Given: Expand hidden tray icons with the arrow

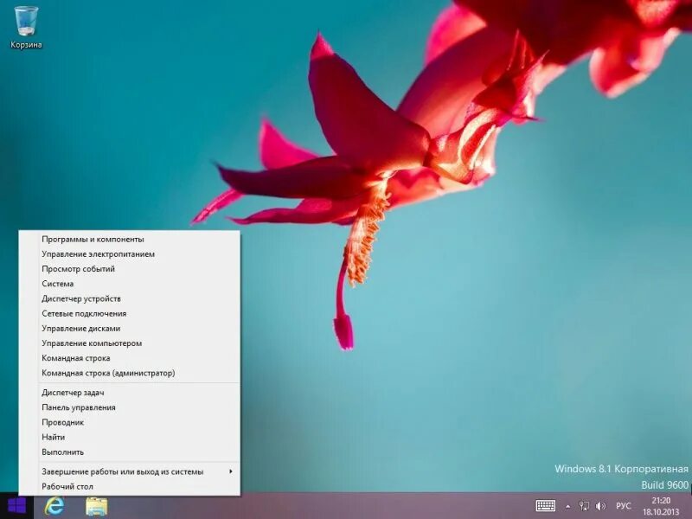Looking at the screenshot, I should [567, 506].
